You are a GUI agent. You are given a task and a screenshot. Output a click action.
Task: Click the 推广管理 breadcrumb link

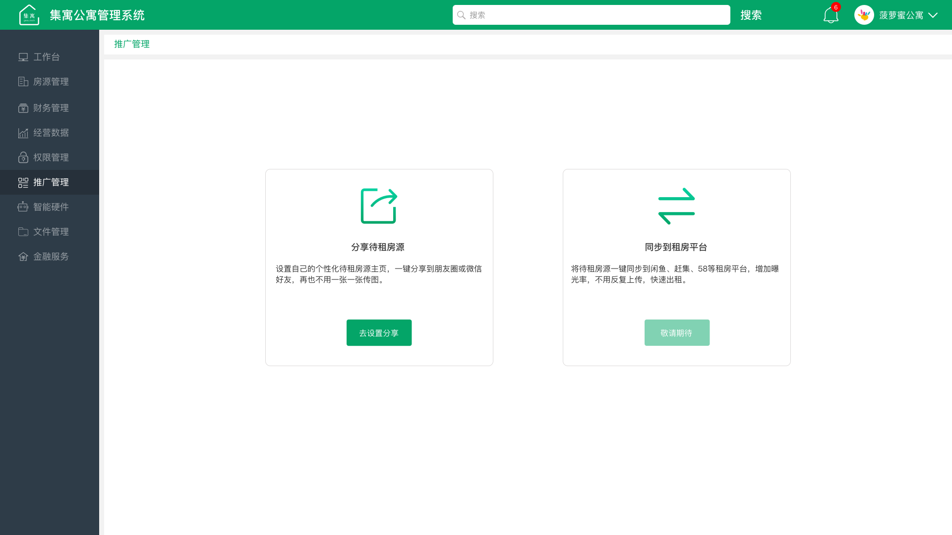point(132,44)
